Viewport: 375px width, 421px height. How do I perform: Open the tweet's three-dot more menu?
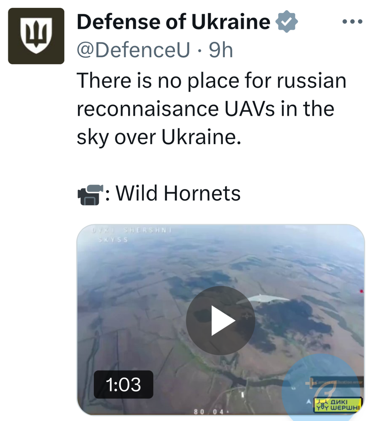tap(352, 21)
